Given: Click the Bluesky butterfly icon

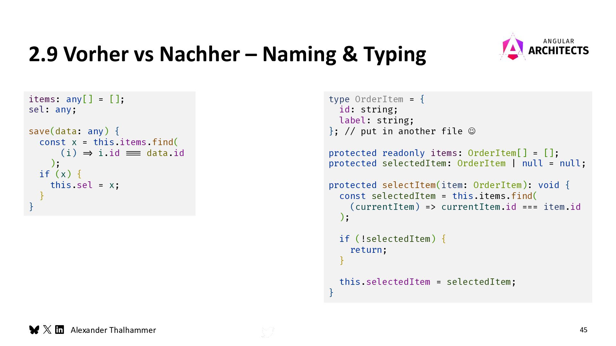Looking at the screenshot, I should (34, 330).
